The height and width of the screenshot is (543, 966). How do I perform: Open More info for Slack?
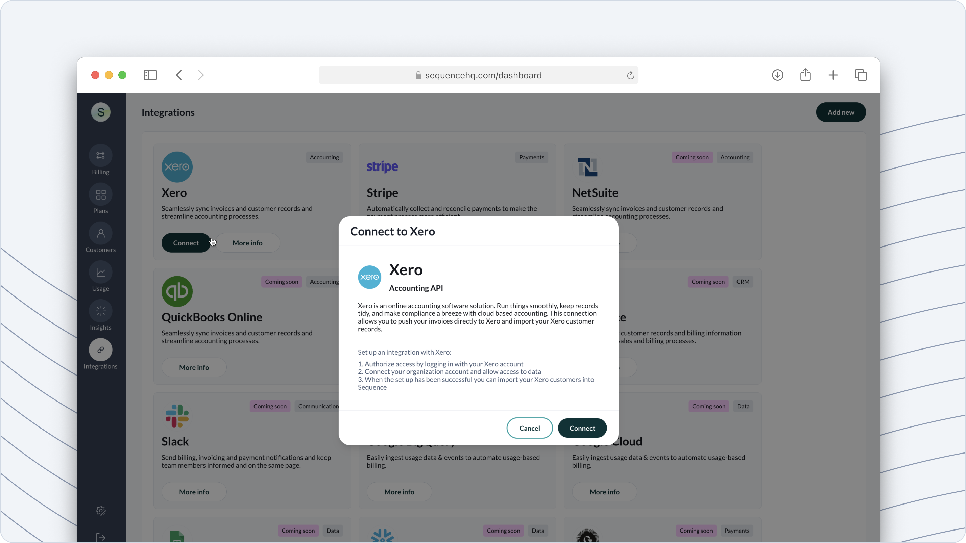194,492
